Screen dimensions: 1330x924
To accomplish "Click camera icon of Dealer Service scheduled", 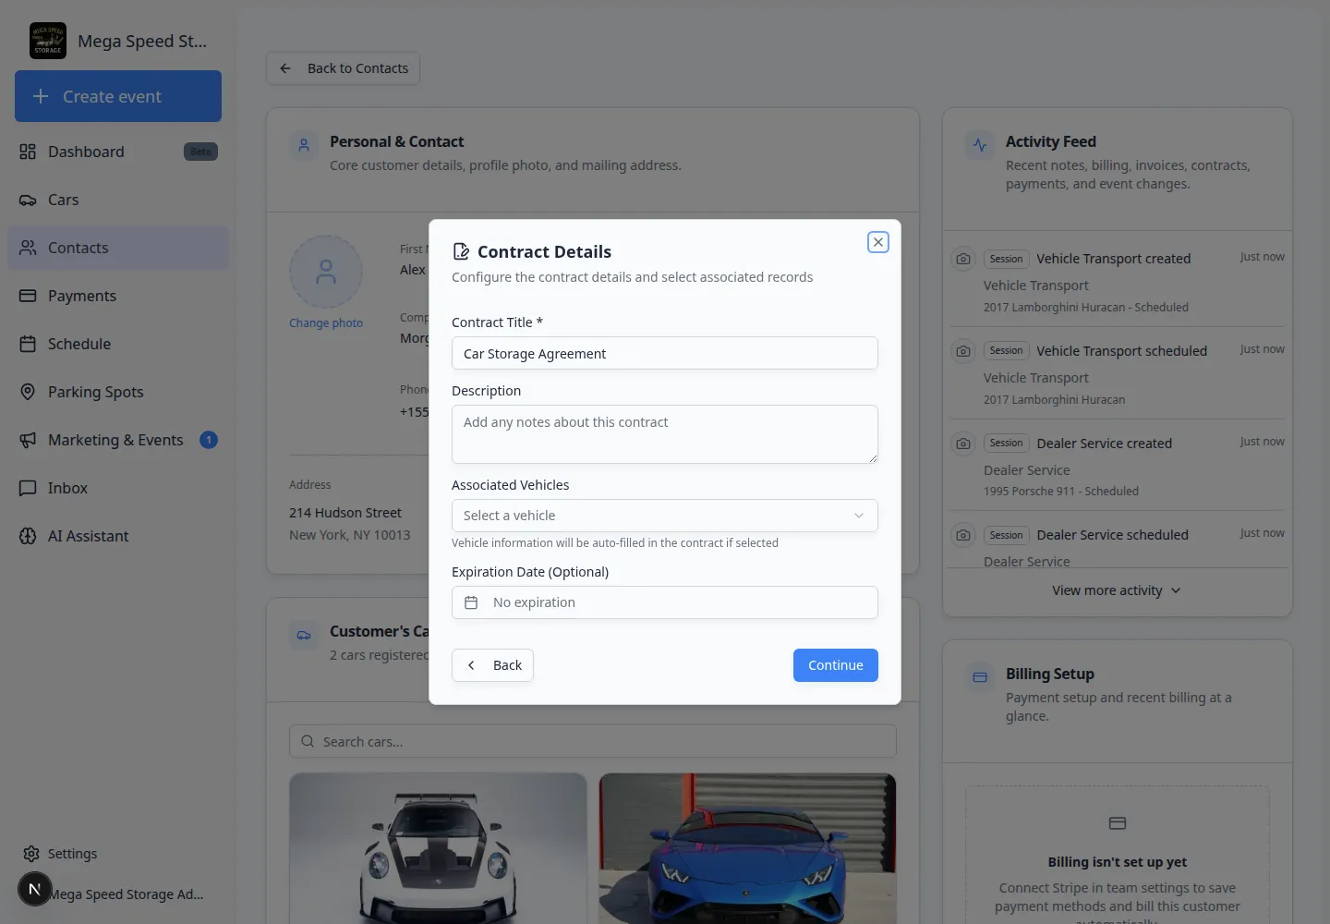I will [x=963, y=535].
